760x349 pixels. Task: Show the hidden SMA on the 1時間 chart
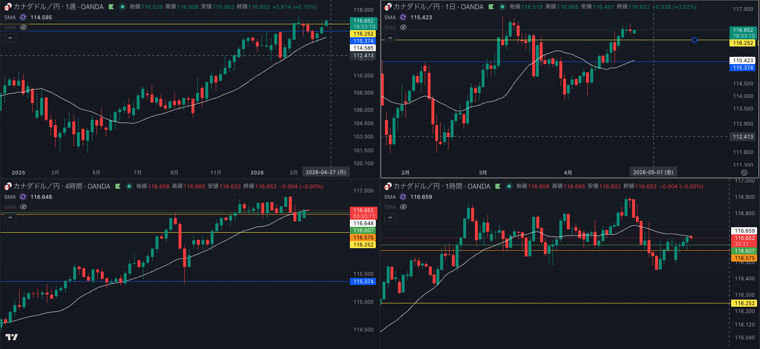403,207
